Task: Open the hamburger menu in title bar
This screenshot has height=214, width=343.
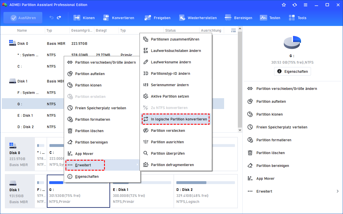Action: click(306, 5)
